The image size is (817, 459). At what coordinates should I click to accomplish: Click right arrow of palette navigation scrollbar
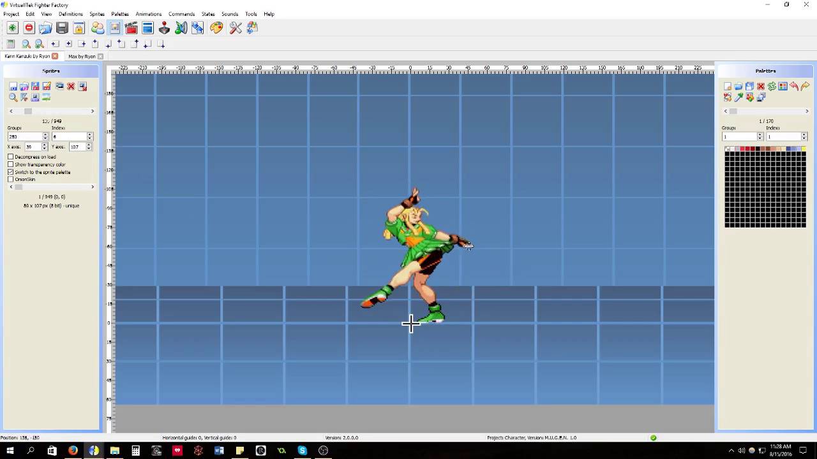point(807,111)
